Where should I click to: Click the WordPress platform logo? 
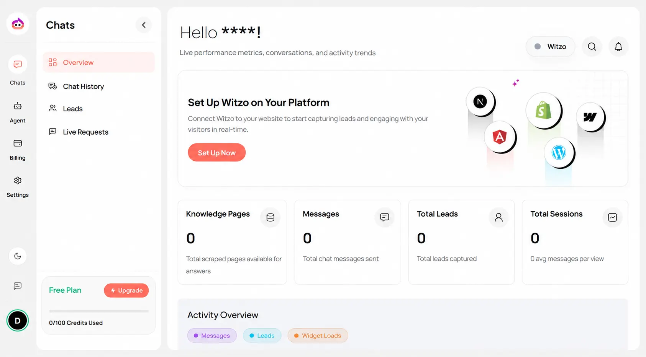click(x=559, y=153)
